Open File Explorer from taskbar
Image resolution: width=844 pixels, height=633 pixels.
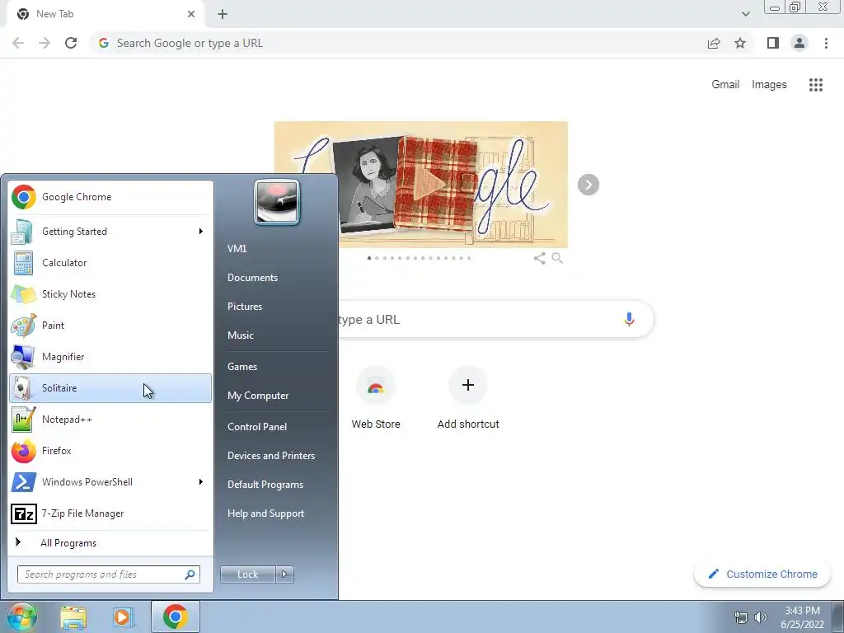click(x=73, y=617)
